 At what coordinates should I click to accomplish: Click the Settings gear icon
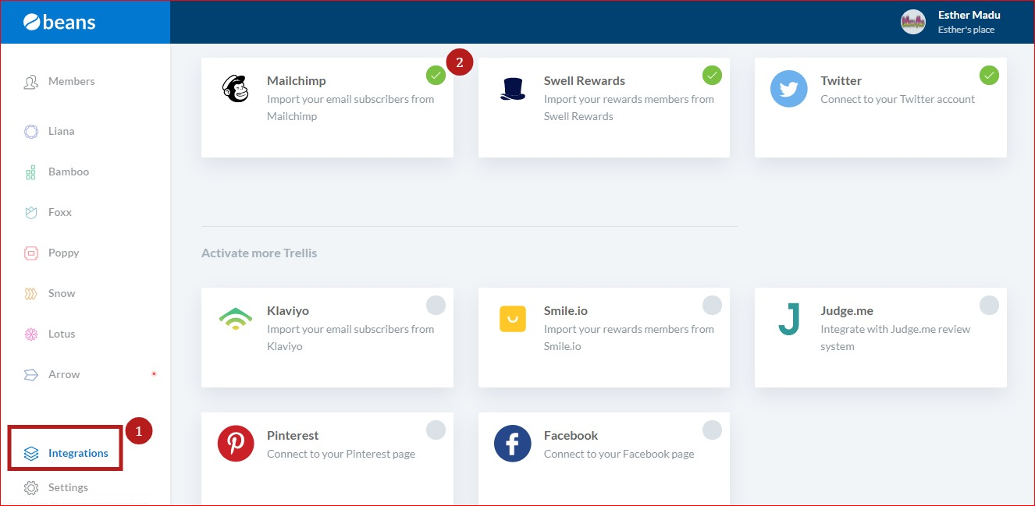tap(31, 488)
